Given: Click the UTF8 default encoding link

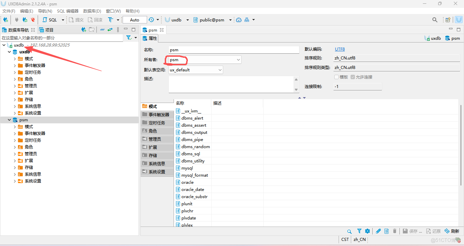Looking at the screenshot, I should point(340,49).
